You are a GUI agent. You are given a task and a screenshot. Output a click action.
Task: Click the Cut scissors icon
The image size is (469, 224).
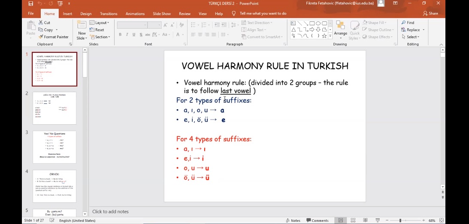pyautogui.click(x=41, y=23)
